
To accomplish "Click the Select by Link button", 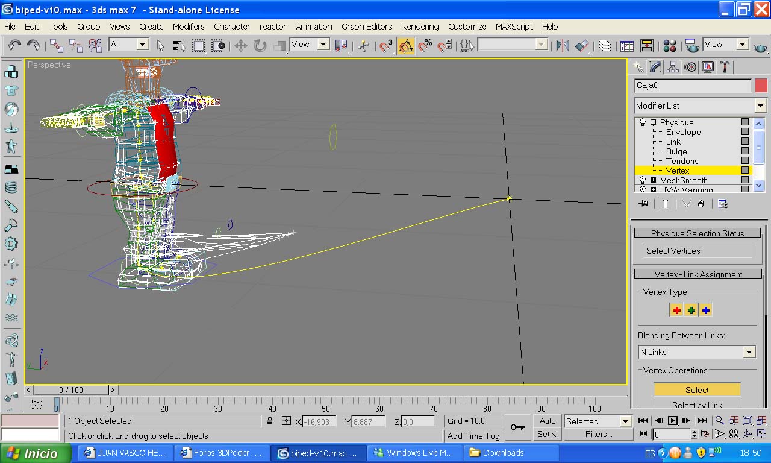I will [x=697, y=404].
